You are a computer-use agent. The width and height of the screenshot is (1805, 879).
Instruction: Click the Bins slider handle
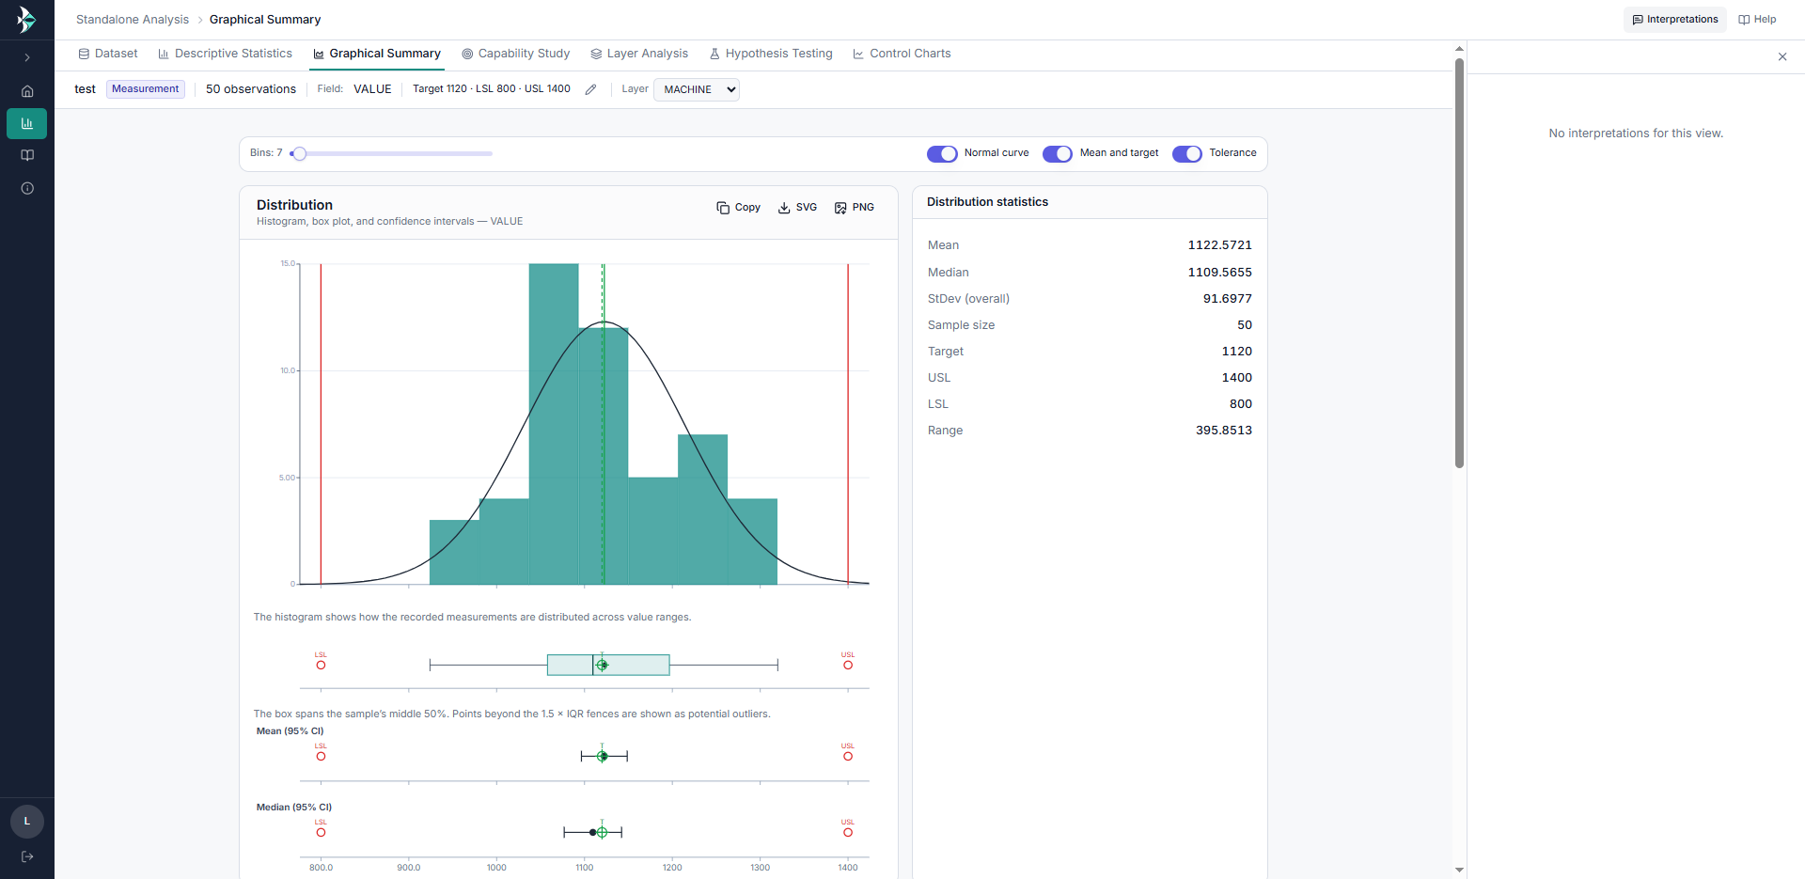click(x=299, y=153)
